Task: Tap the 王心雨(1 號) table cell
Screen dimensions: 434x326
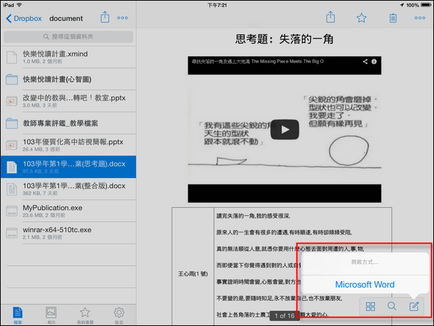Action: [193, 274]
